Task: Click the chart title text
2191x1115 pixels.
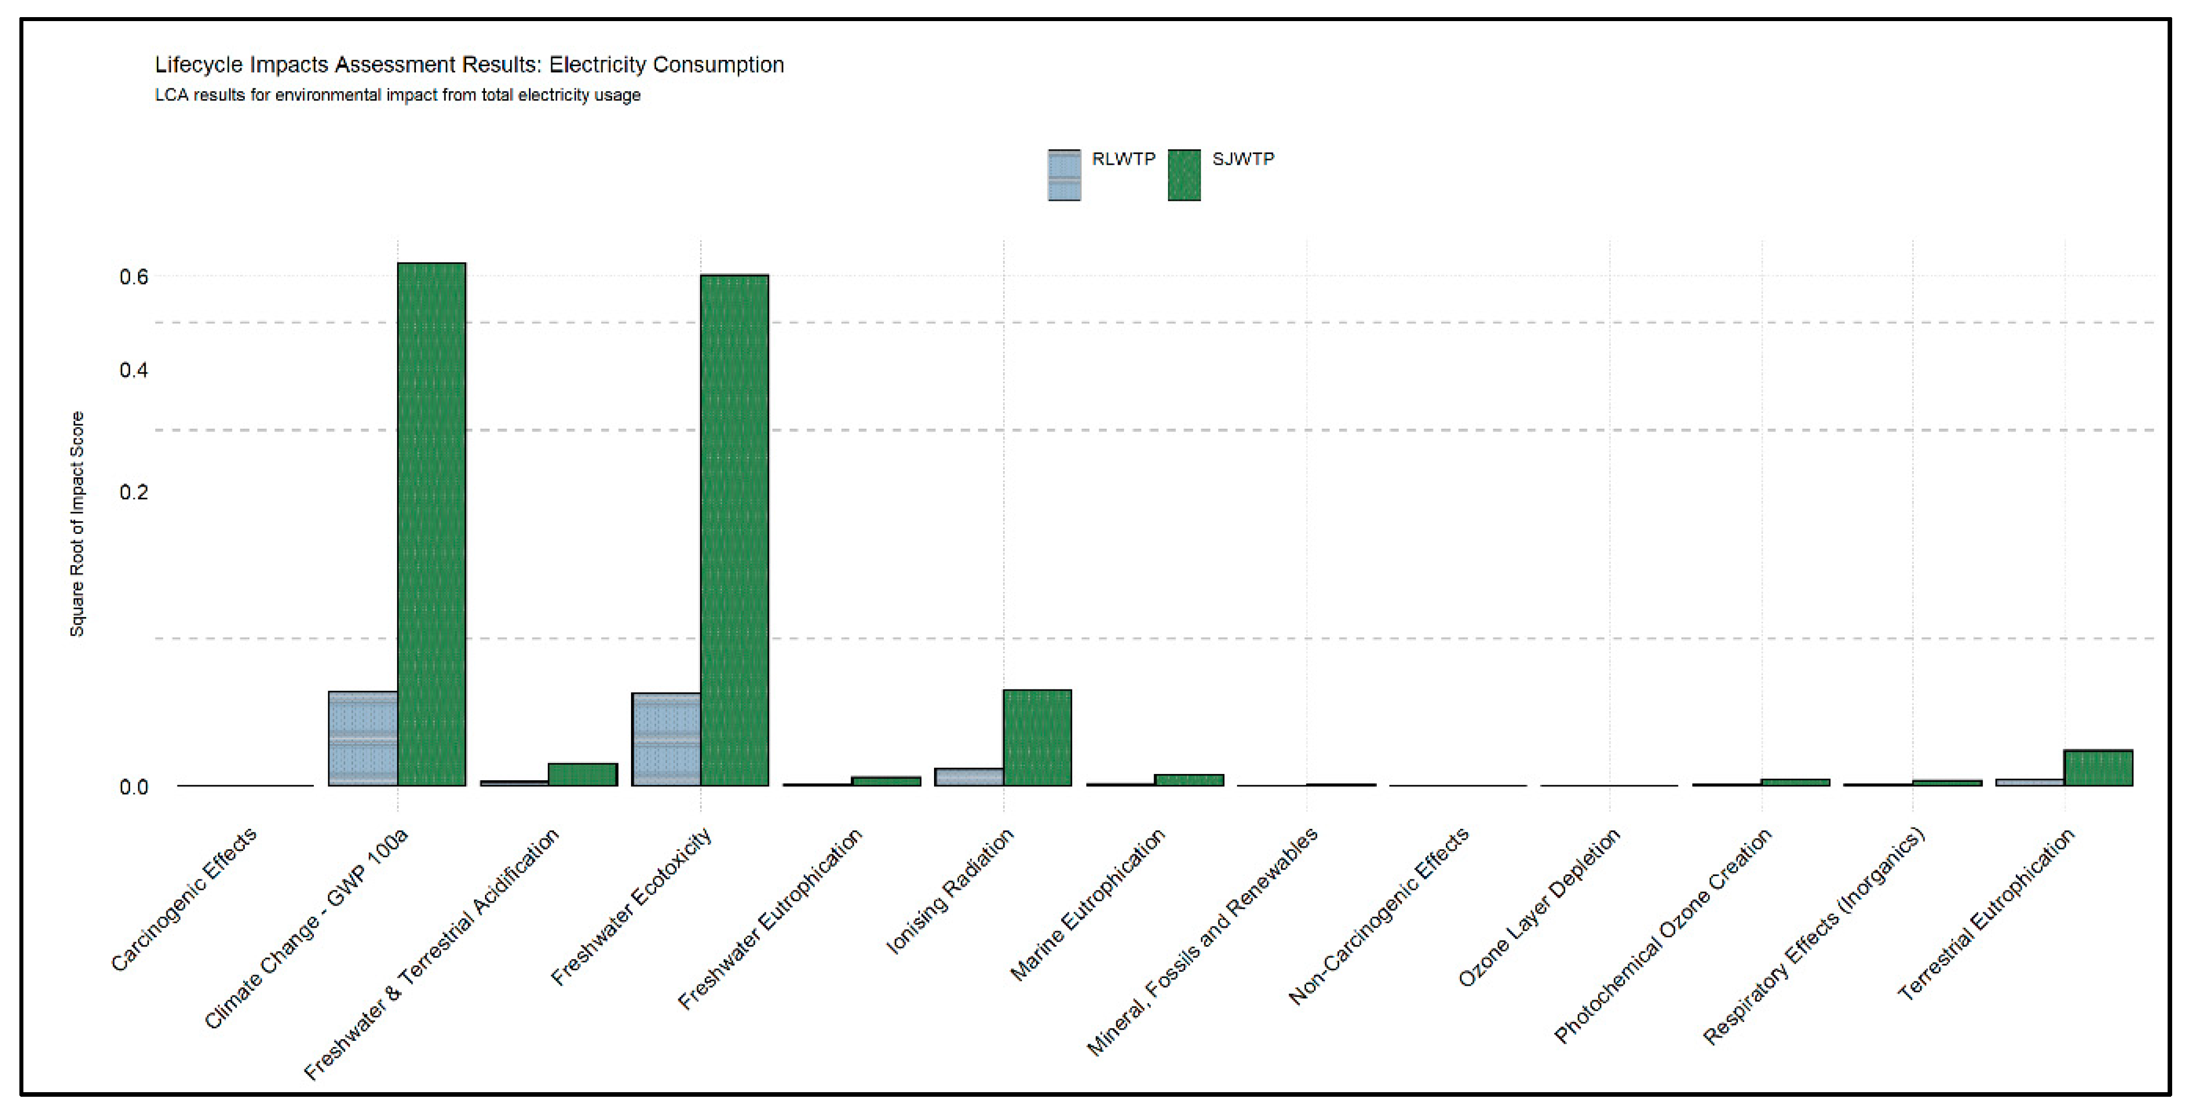Action: click(468, 64)
